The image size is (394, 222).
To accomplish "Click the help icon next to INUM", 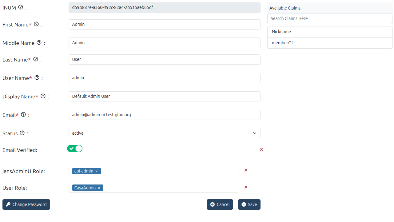I will coord(21,7).
